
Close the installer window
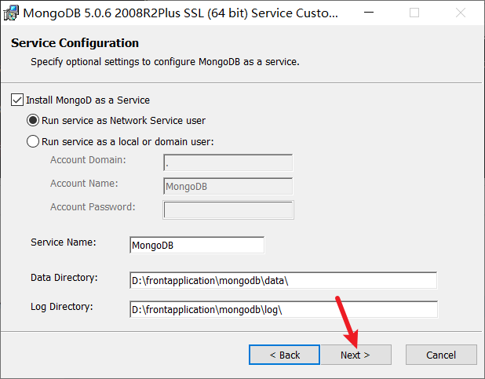coord(461,13)
